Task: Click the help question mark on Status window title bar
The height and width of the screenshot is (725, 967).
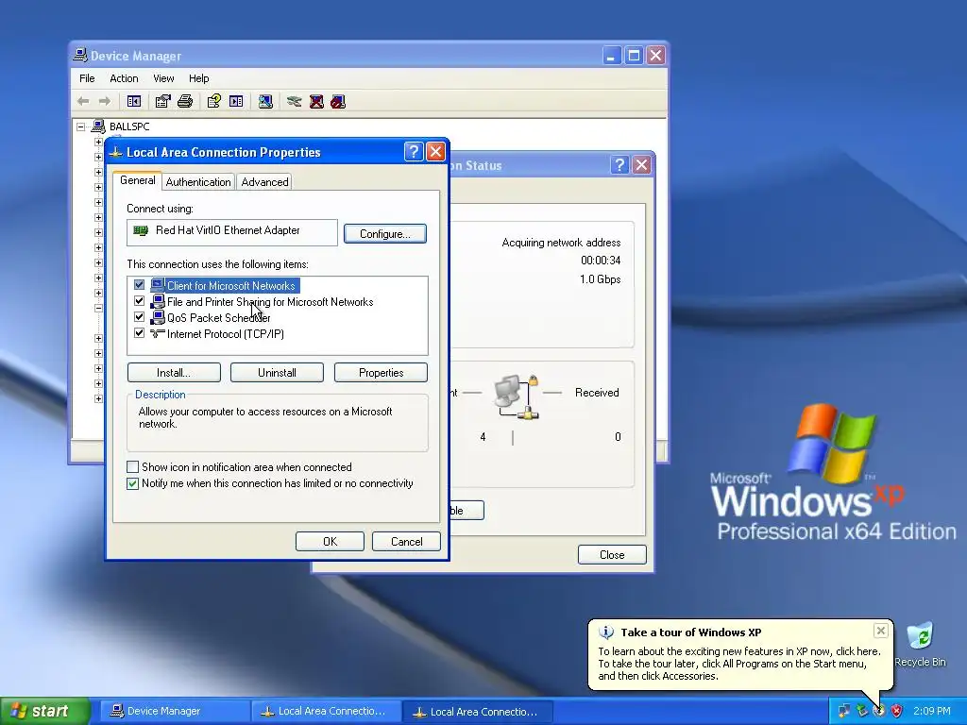Action: click(619, 164)
